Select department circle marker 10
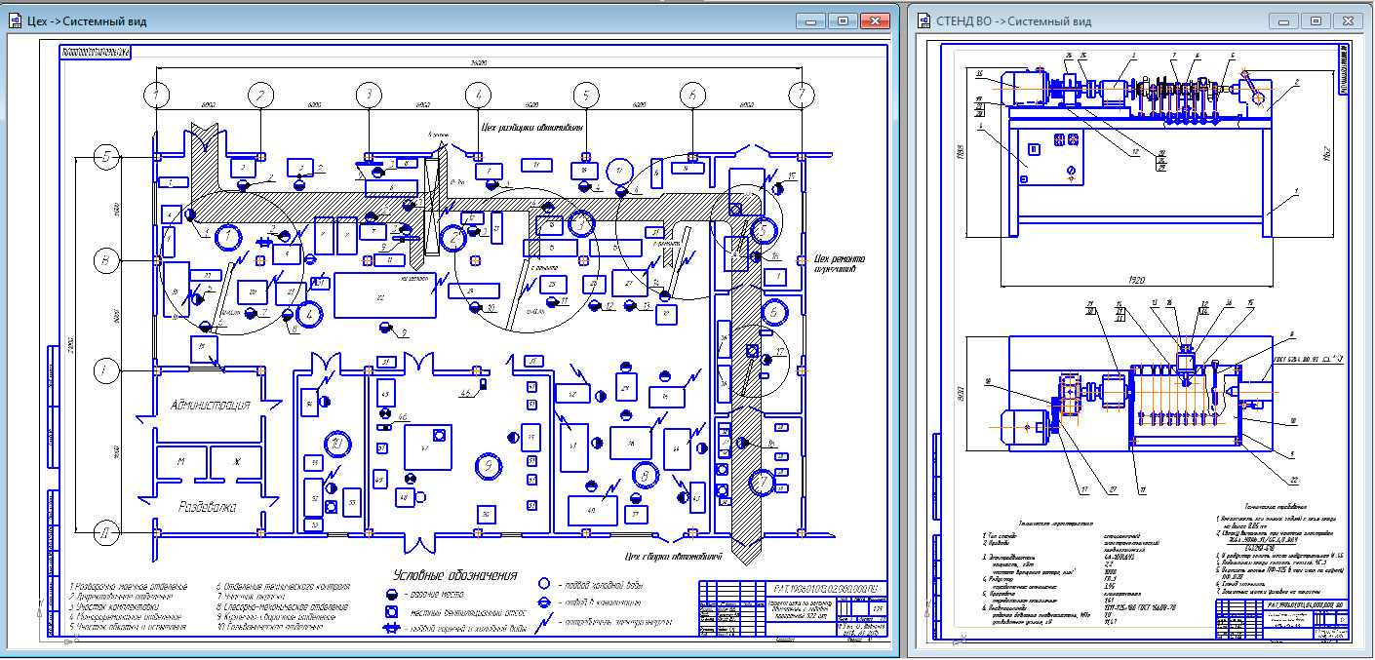Viewport: 1375px width, 660px height. coord(337,444)
